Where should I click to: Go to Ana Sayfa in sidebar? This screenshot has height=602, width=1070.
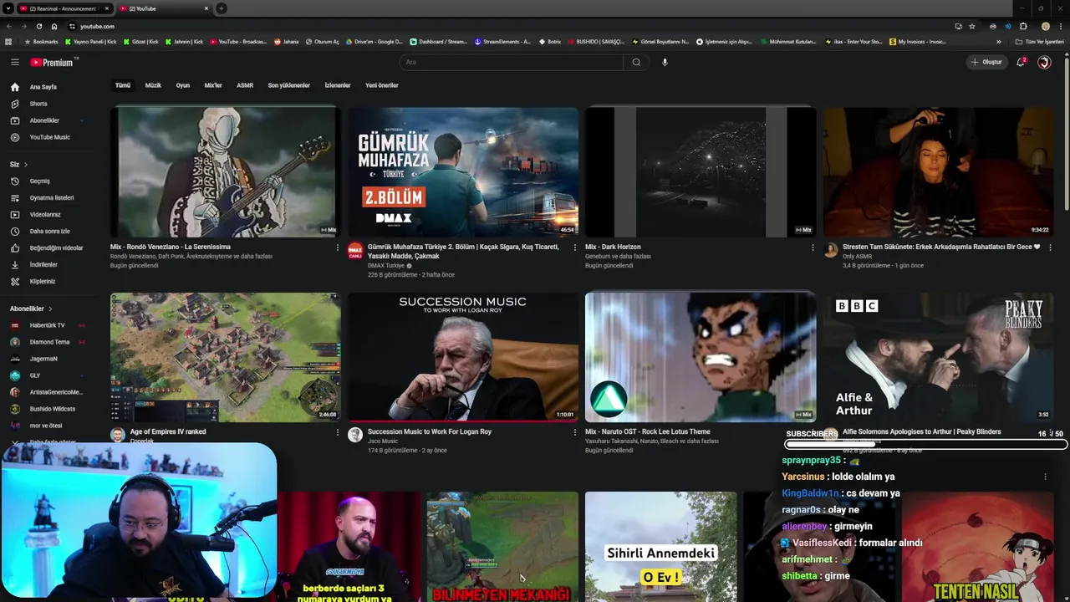[46, 87]
